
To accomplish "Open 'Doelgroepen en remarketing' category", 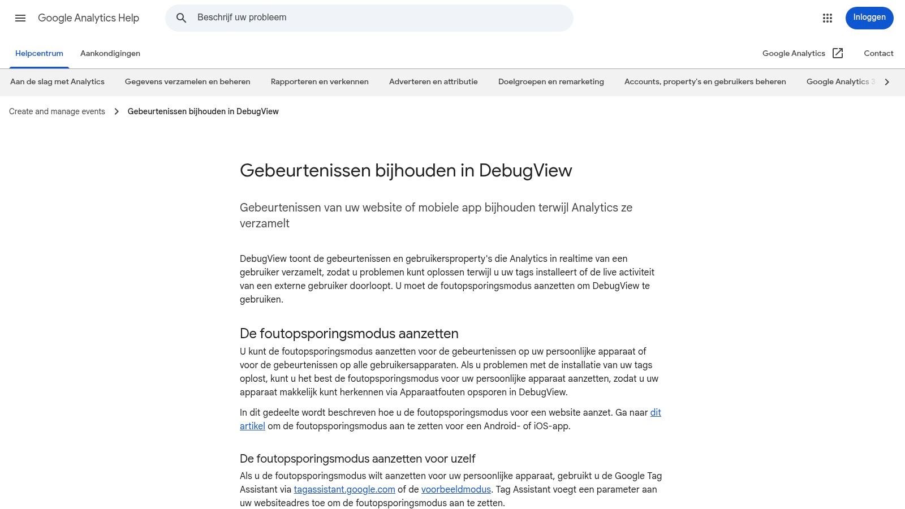I will pyautogui.click(x=551, y=82).
